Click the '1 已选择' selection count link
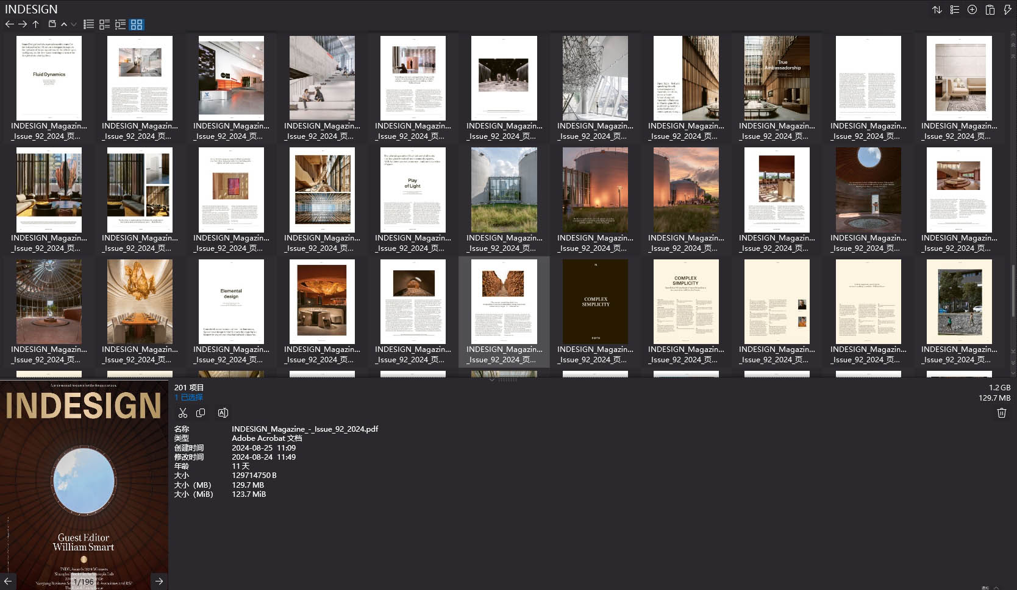The image size is (1017, 590). coord(188,398)
